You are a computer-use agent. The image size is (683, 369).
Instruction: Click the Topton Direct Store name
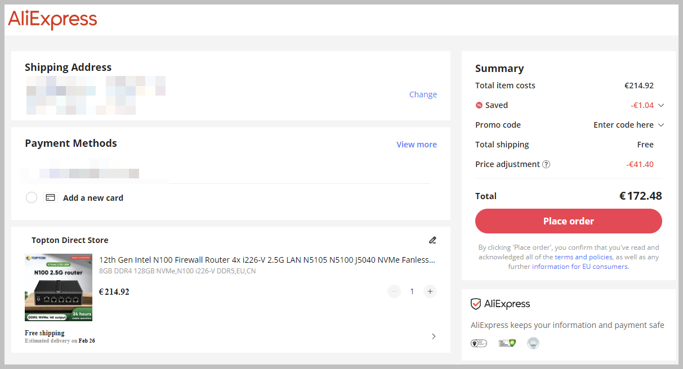[x=70, y=240]
